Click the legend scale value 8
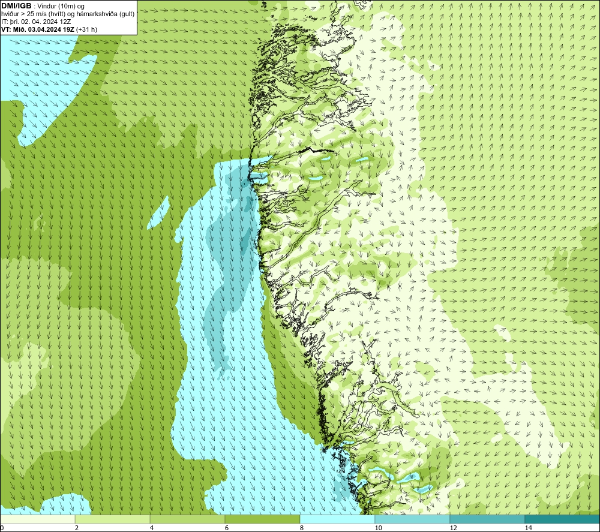The width and height of the screenshot is (600, 532). [302, 528]
